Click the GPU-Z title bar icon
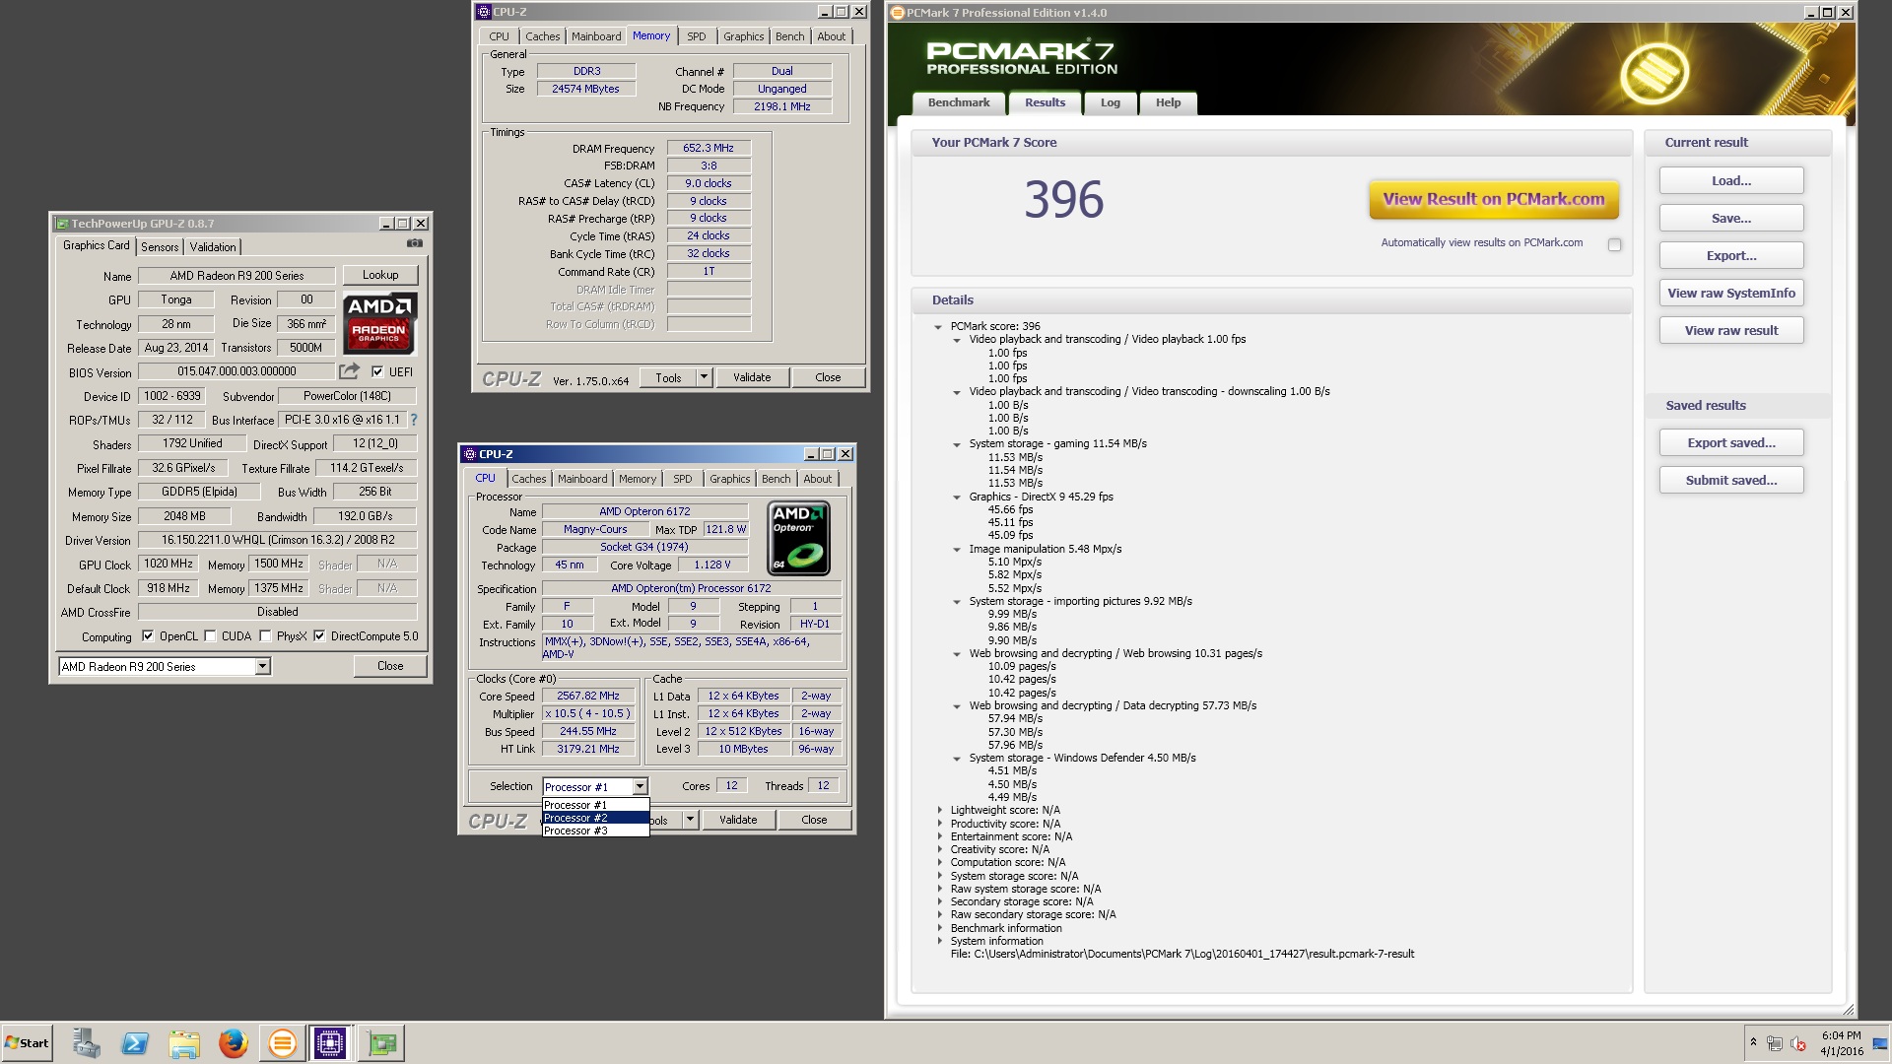The image size is (1892, 1064). click(x=62, y=224)
